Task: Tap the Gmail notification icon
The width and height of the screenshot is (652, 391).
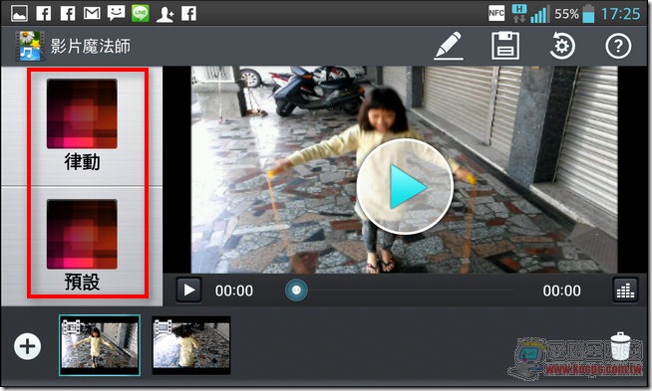Action: pos(92,13)
